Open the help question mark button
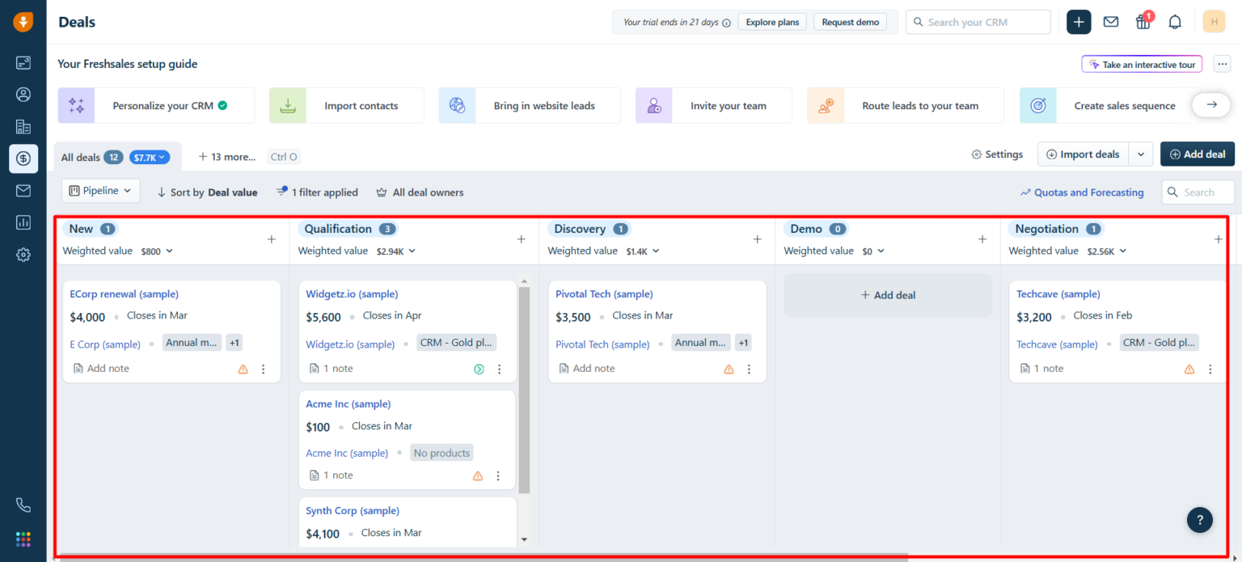 1200,520
